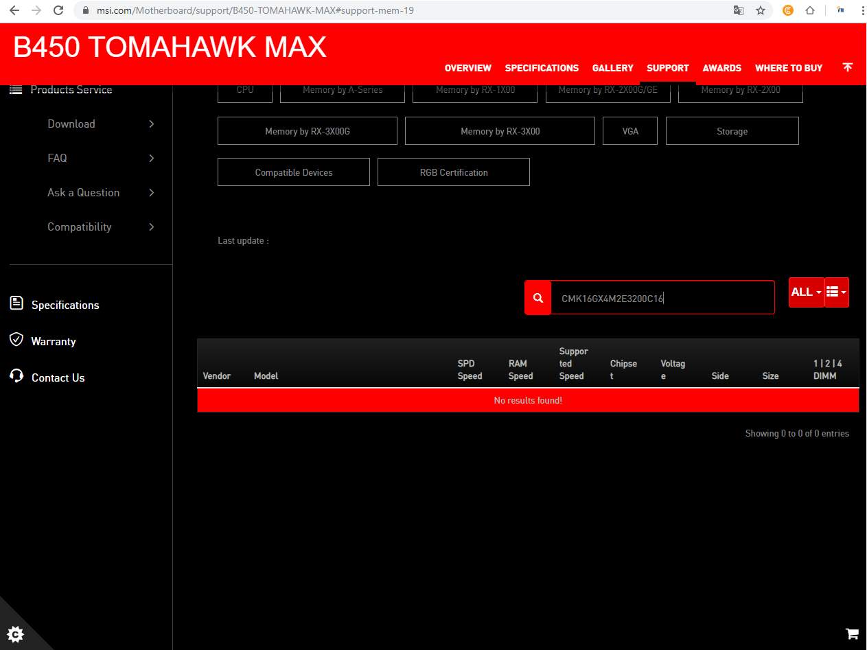Click the scroll-to-top arrow icon

point(848,67)
